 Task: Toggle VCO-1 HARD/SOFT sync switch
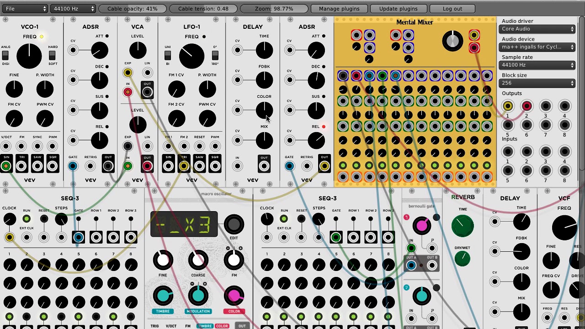pos(52,55)
